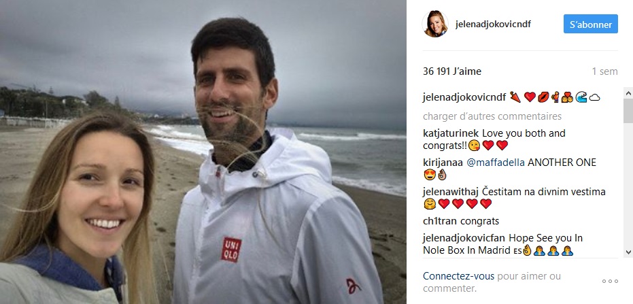
Task: Click the OK hand emoji after Madrid
Action: (526, 251)
